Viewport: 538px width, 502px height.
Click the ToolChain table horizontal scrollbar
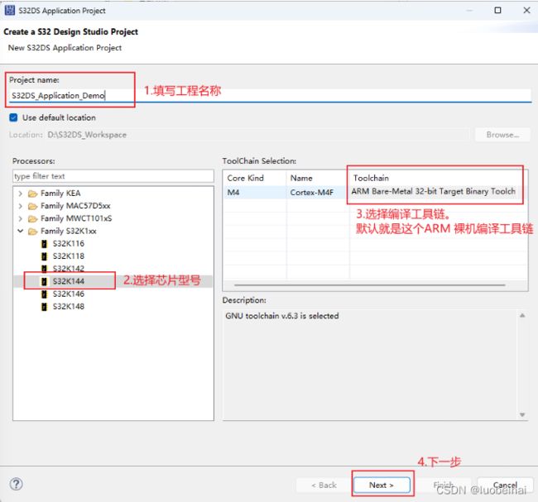369,285
